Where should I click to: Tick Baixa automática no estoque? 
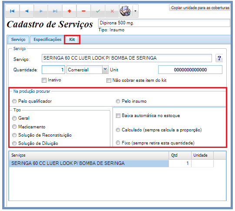118,116
